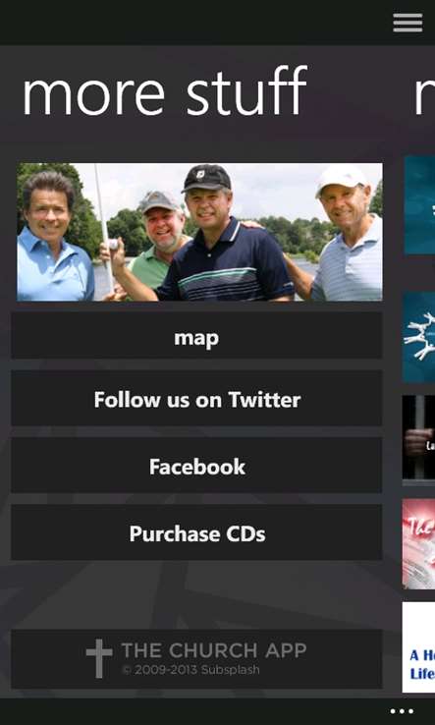
Task: Switch to the partially visible next pivot header
Action: click(x=424, y=91)
